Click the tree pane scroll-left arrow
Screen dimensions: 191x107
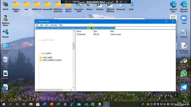coord(36,90)
